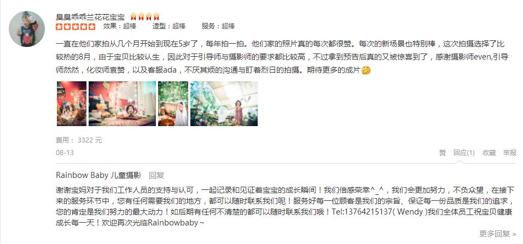Click the first gold medal badge icon
523x244 pixels.
(133, 16)
